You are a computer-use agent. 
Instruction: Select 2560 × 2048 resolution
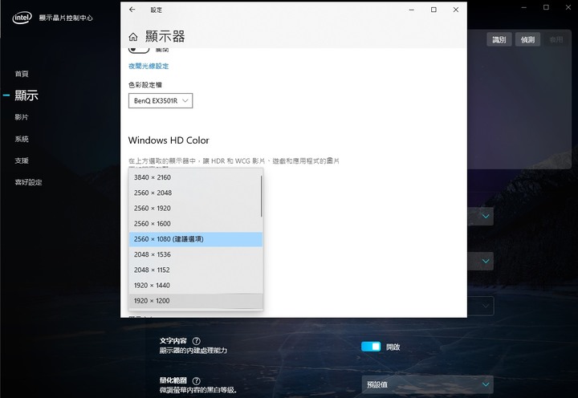[x=196, y=193]
